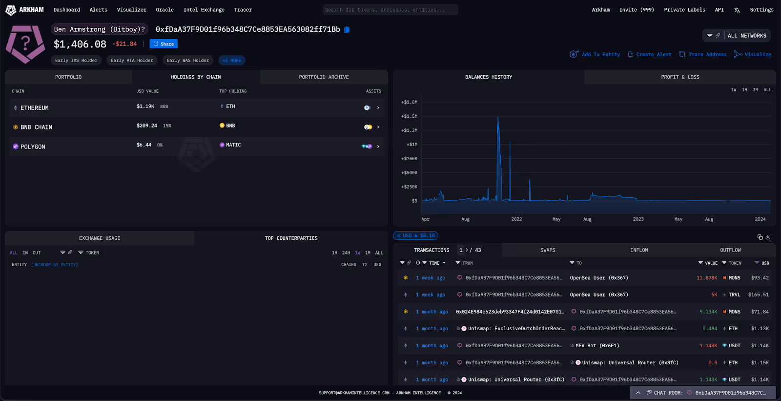
Task: Click the blue Share button
Action: tap(164, 44)
